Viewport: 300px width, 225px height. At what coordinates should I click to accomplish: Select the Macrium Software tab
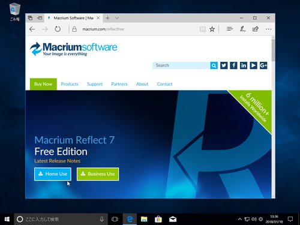(73, 18)
